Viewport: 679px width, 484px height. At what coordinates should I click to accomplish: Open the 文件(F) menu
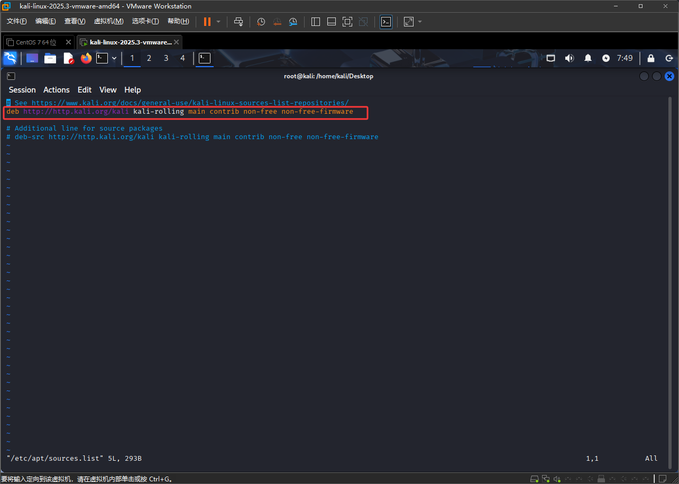[17, 21]
